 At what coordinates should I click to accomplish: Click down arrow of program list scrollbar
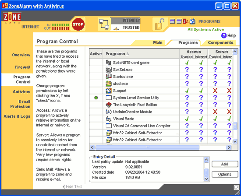click(235, 141)
